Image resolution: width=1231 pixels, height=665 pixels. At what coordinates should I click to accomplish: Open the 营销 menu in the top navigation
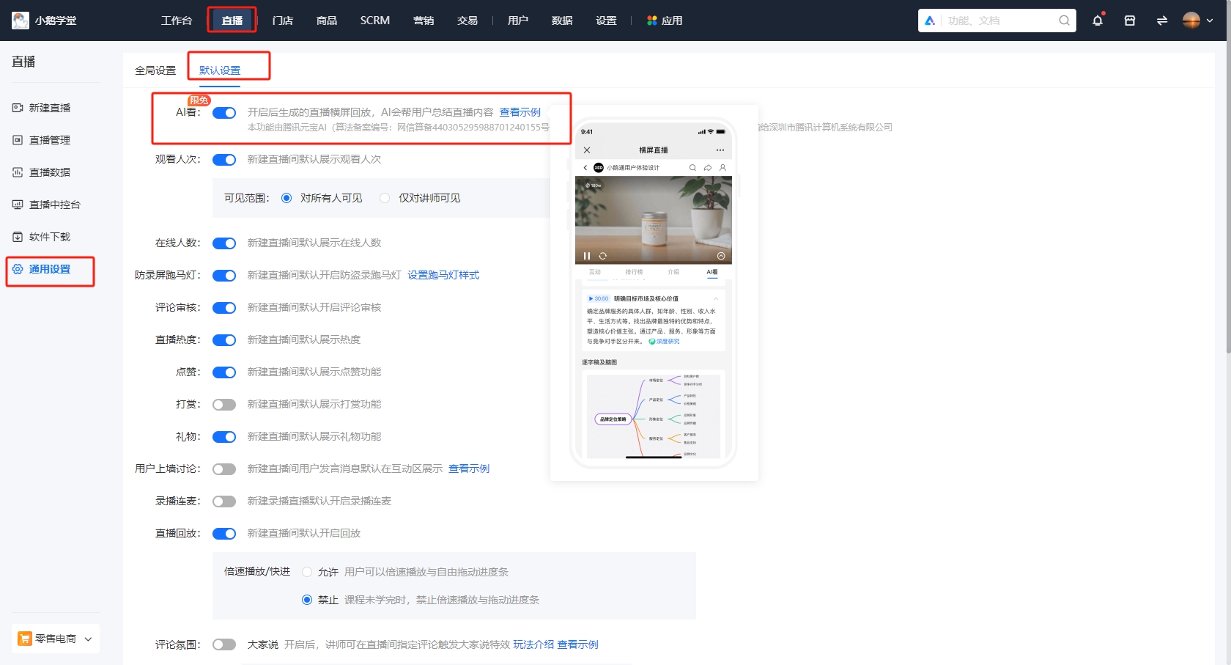[424, 21]
